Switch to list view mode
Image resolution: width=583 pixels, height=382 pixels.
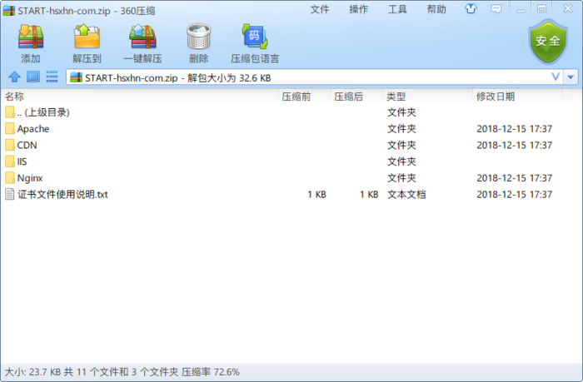(52, 77)
